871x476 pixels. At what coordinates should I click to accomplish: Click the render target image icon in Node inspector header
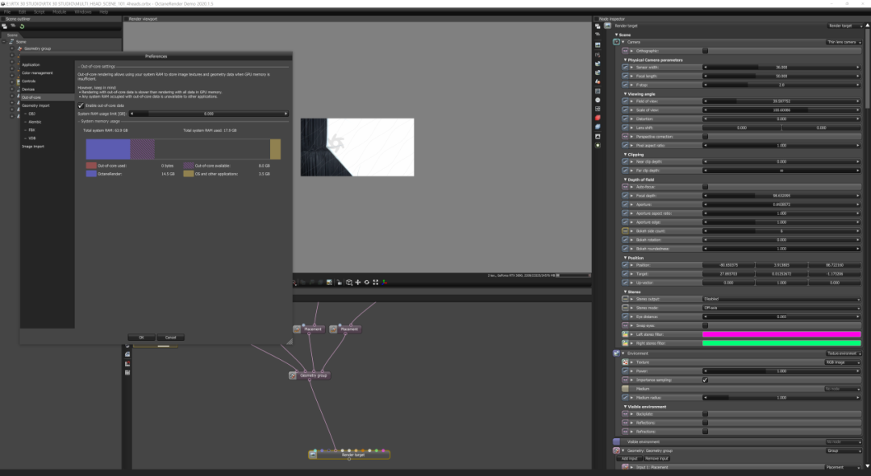[x=608, y=26]
